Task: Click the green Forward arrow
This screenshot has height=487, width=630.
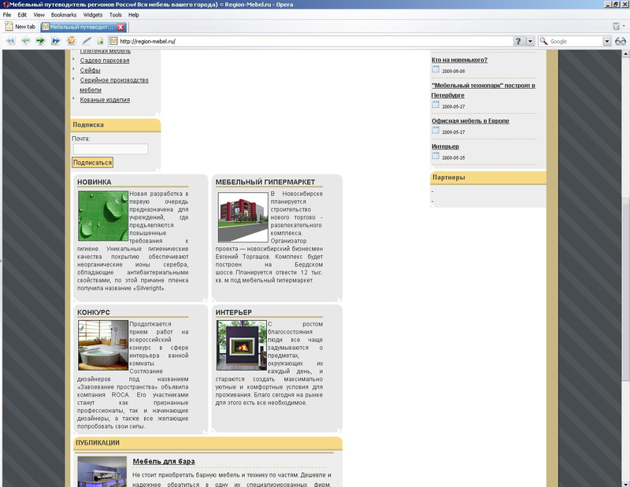Action: click(x=40, y=41)
